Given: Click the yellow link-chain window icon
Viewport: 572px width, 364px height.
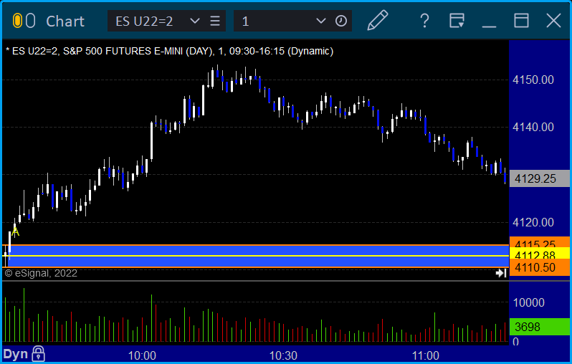Looking at the screenshot, I should tap(17, 21).
